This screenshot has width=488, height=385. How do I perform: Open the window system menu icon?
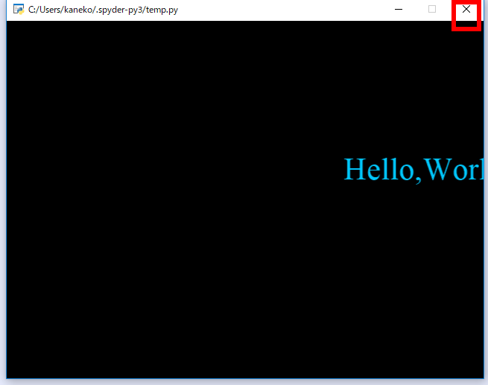point(19,10)
